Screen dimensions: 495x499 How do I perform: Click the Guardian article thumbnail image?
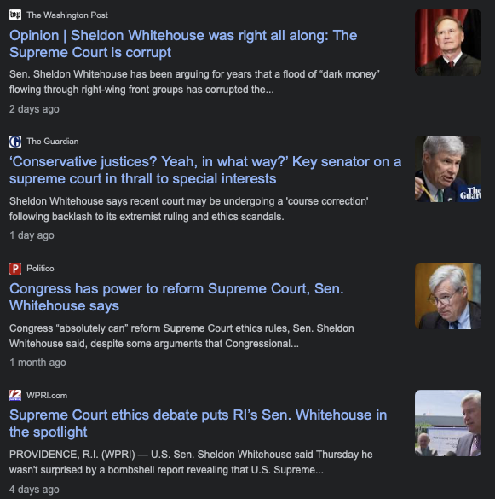pos(448,169)
